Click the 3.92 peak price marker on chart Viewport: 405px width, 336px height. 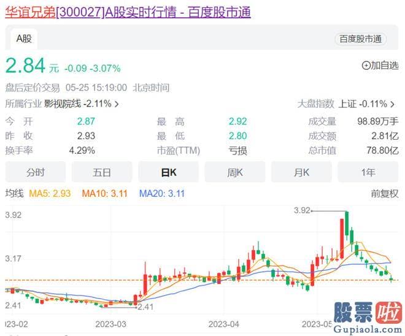tap(302, 210)
